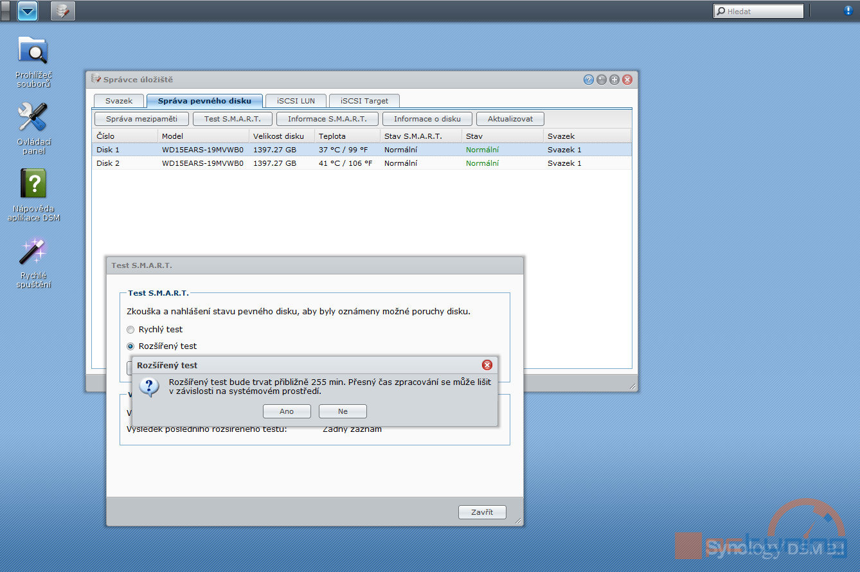Click Test S.M.A.R.T. dialog resize grip
Image resolution: width=860 pixels, height=572 pixels.
(518, 521)
